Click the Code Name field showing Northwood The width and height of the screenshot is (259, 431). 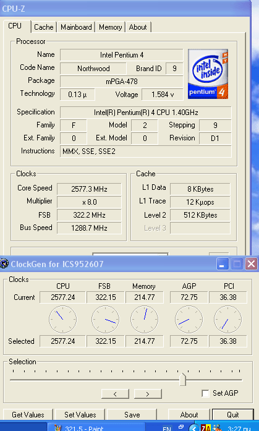coord(93,69)
